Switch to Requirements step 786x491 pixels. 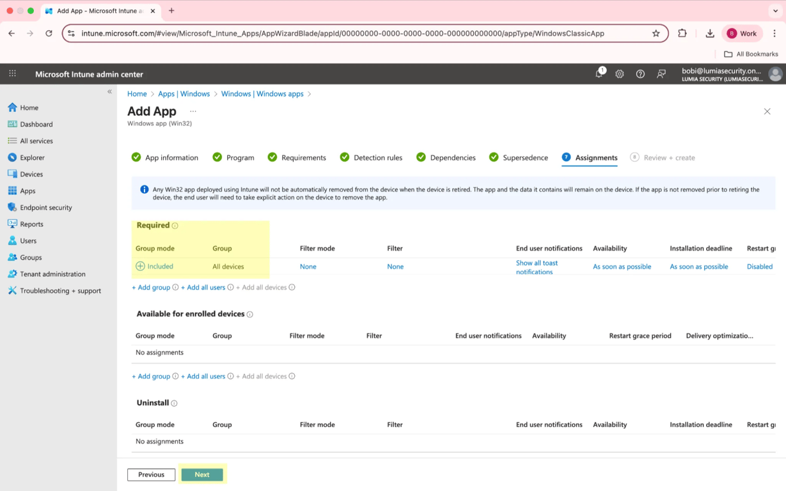[x=297, y=157]
